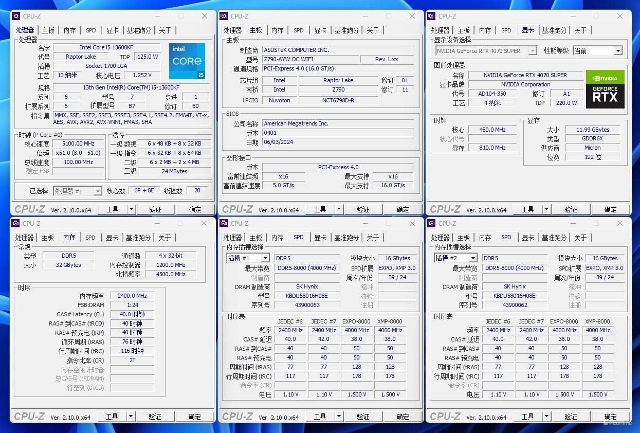This screenshot has width=640, height=433.
Task: Click the level 3 cache value '24 MBytes'
Action: point(175,171)
